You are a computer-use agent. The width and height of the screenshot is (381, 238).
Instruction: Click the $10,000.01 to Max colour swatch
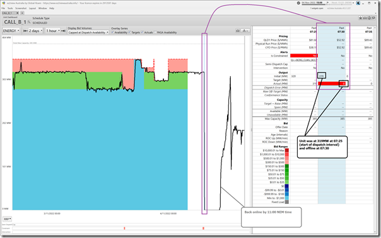[287, 150]
